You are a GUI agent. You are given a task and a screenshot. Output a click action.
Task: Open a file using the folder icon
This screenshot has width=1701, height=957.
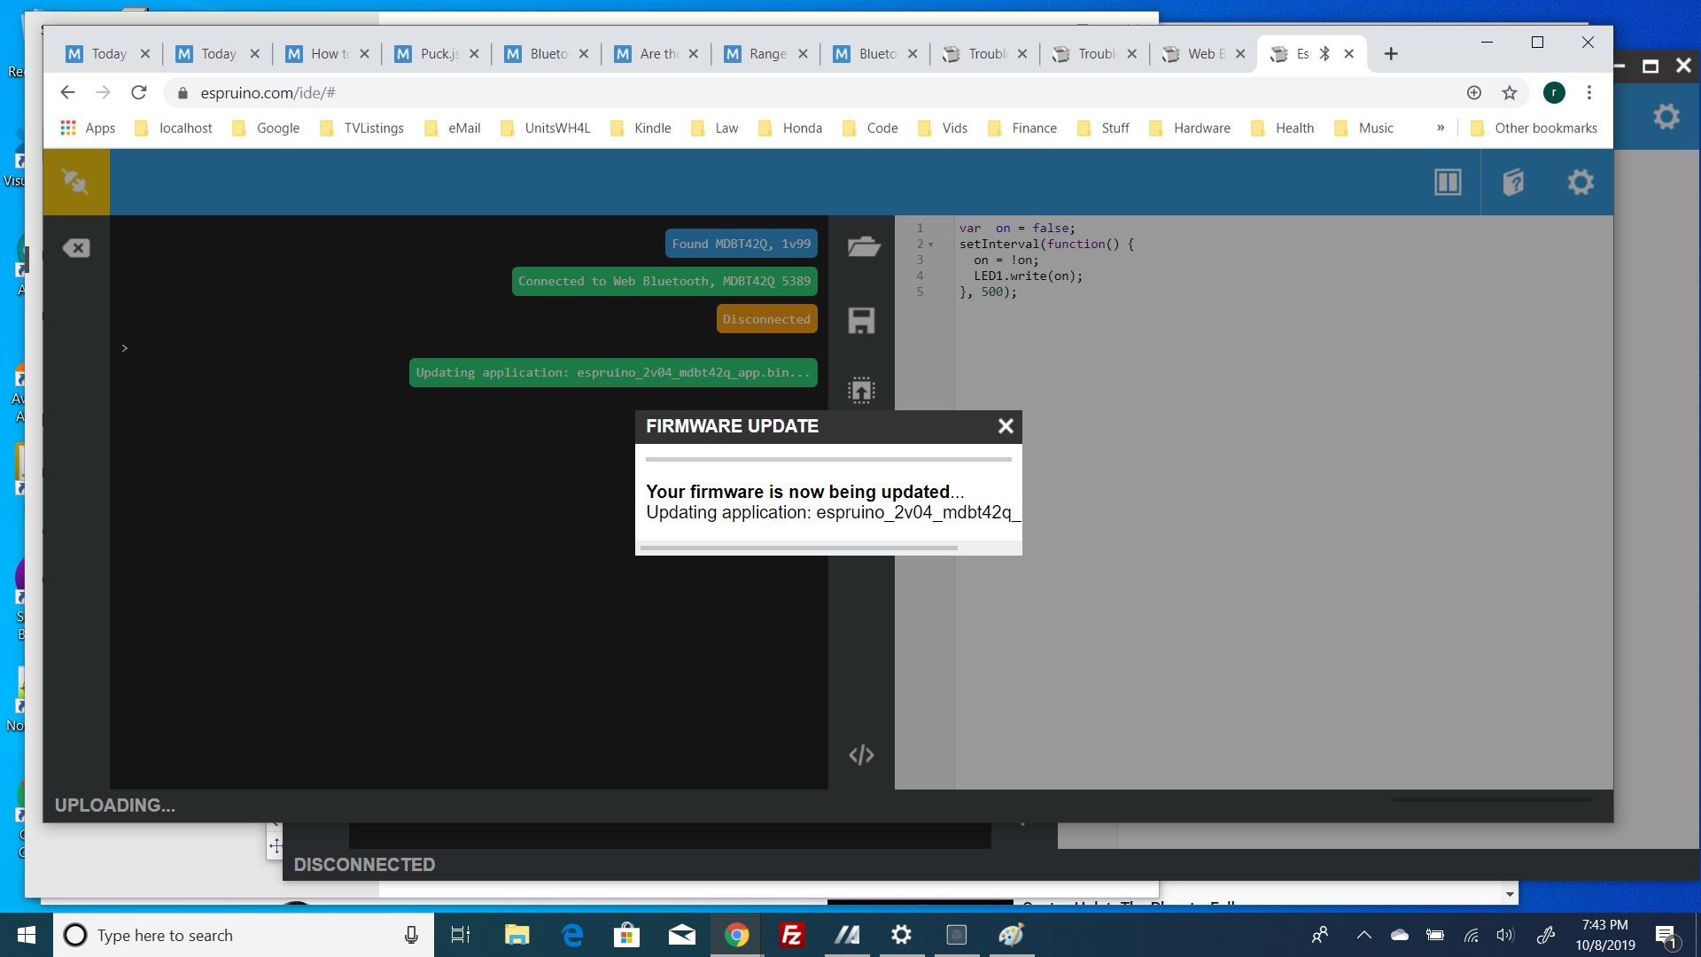[x=862, y=245]
